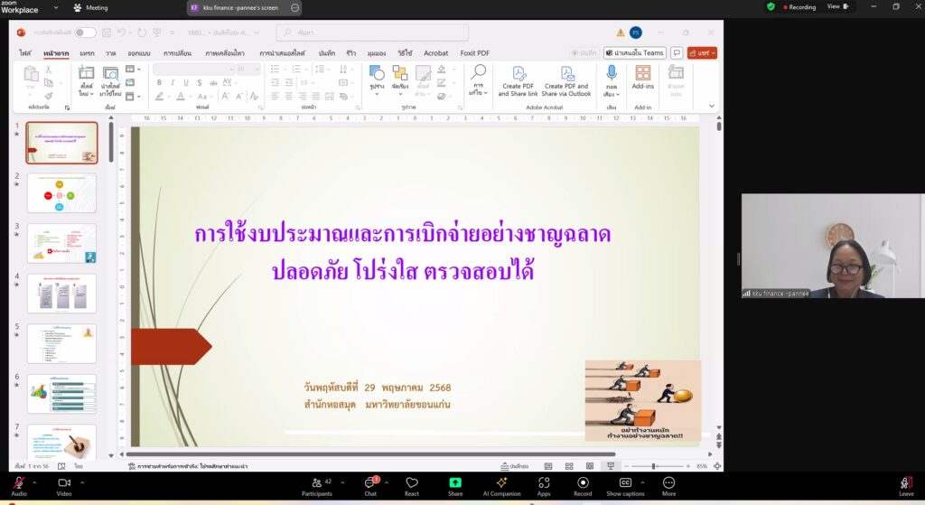
Task: Click Create PDF and Share link
Action: (x=518, y=82)
